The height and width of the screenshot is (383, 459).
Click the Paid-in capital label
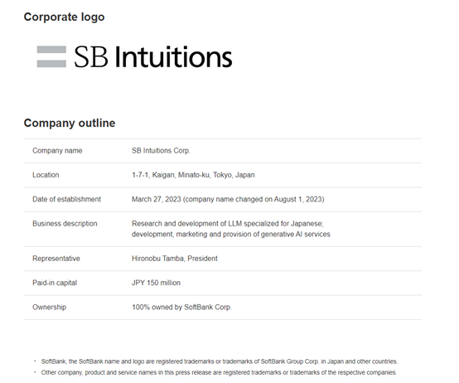(55, 283)
